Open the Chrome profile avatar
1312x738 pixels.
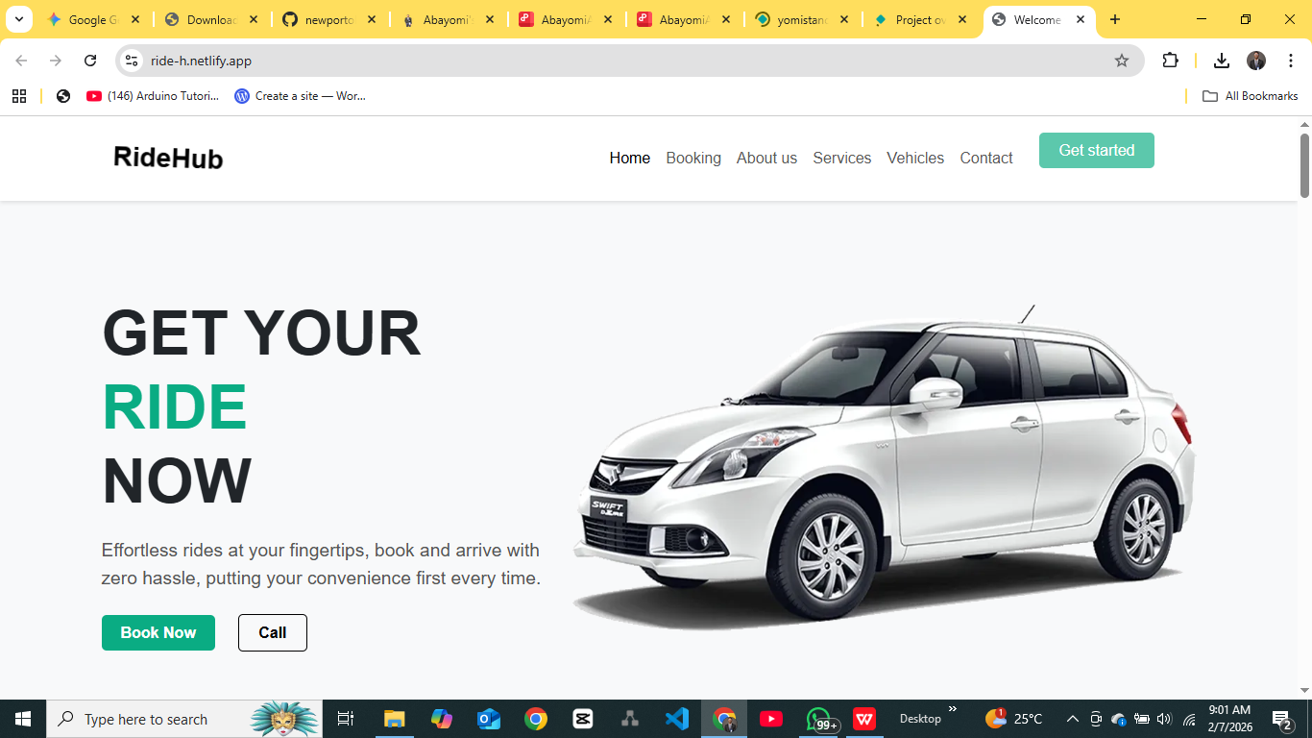click(x=1256, y=61)
